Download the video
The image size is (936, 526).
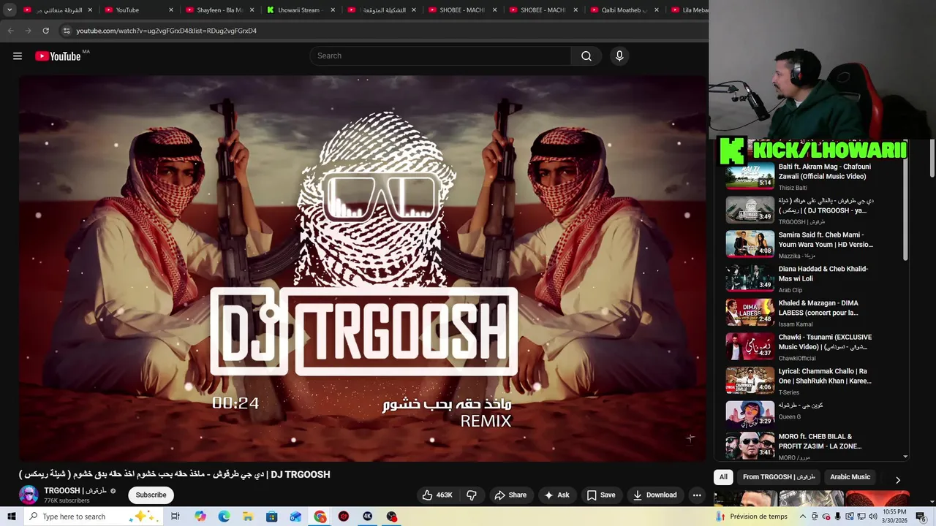655,495
